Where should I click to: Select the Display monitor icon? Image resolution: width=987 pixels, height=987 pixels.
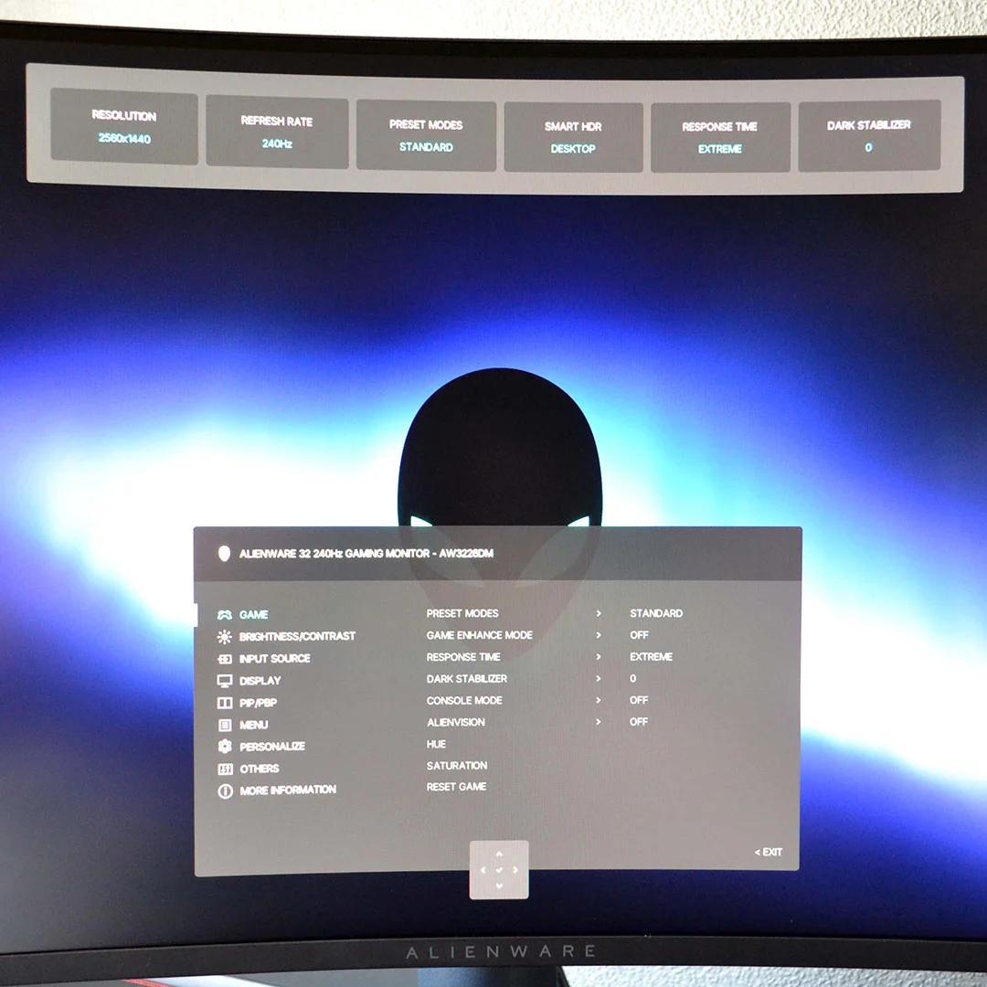[x=225, y=681]
